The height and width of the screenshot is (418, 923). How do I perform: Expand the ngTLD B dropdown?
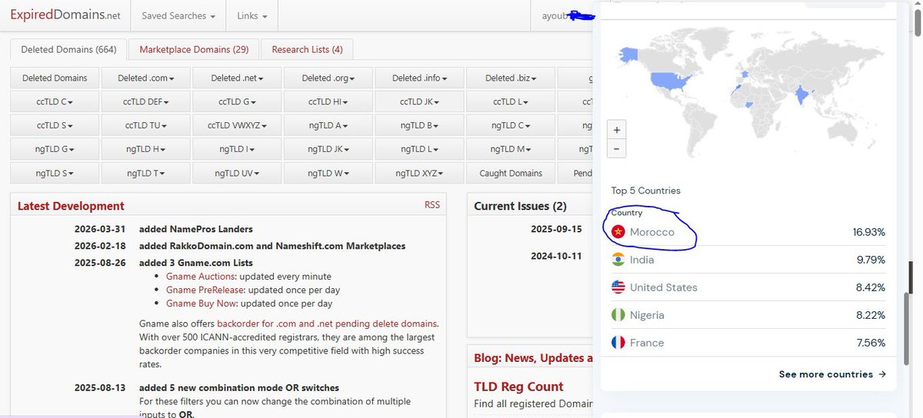tap(419, 125)
